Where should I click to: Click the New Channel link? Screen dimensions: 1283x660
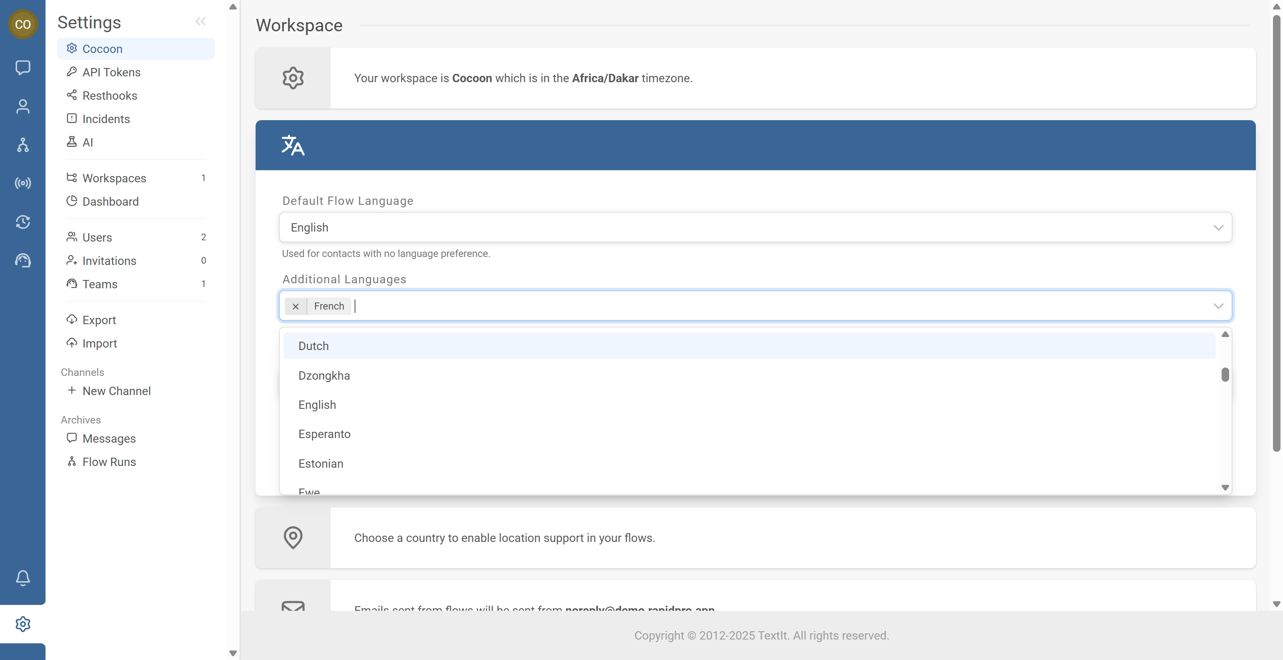click(116, 391)
